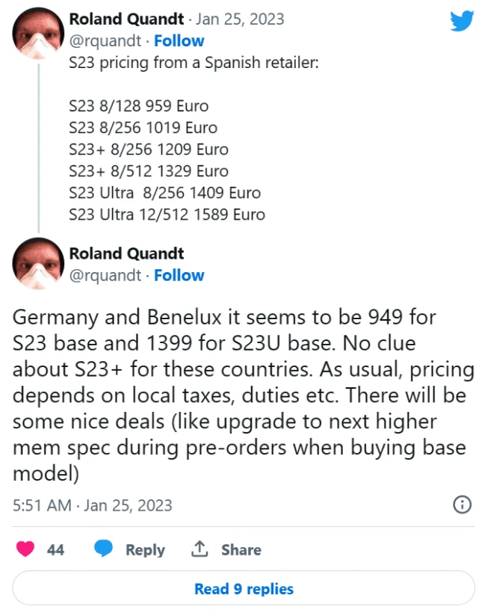Click the 44 likes count

pos(55,549)
